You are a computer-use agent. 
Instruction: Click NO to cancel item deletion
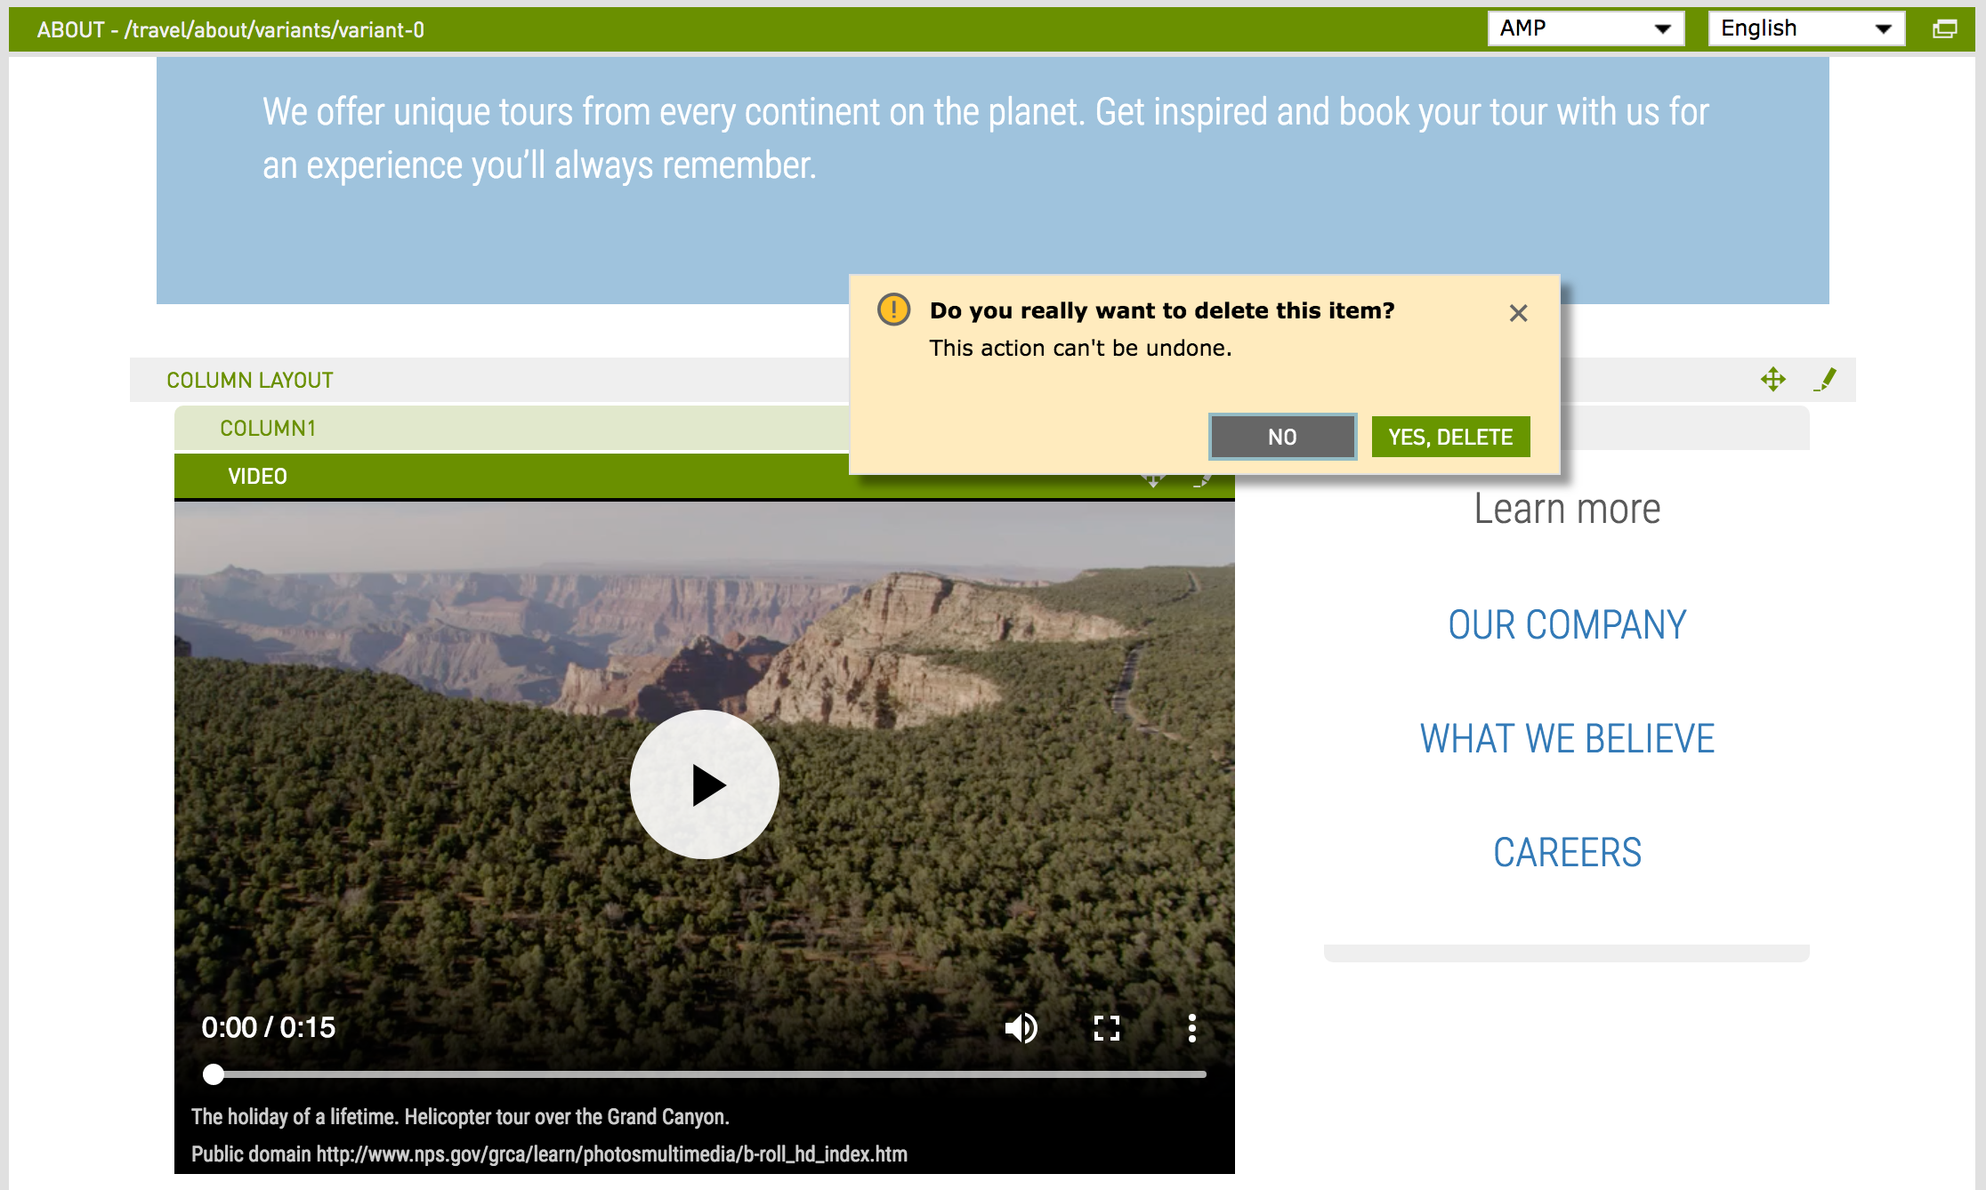[1282, 437]
